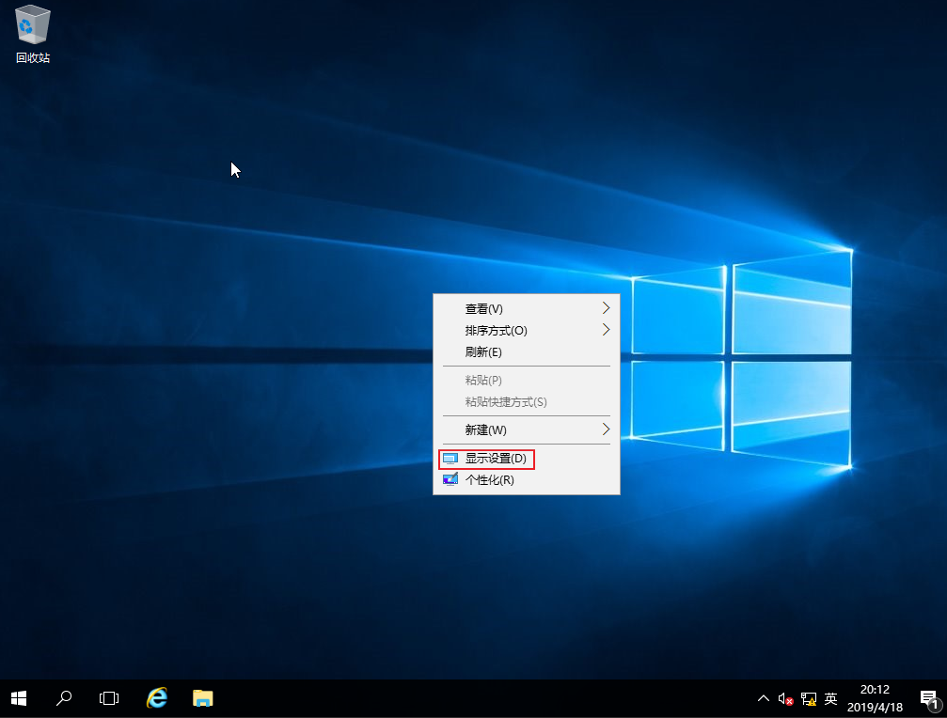Screen dimensions: 947x718
Task: Open the network status tray icon
Action: pos(808,698)
